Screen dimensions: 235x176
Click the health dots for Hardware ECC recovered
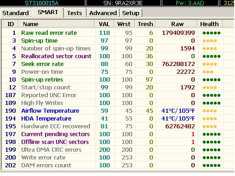pyautogui.click(x=210, y=126)
